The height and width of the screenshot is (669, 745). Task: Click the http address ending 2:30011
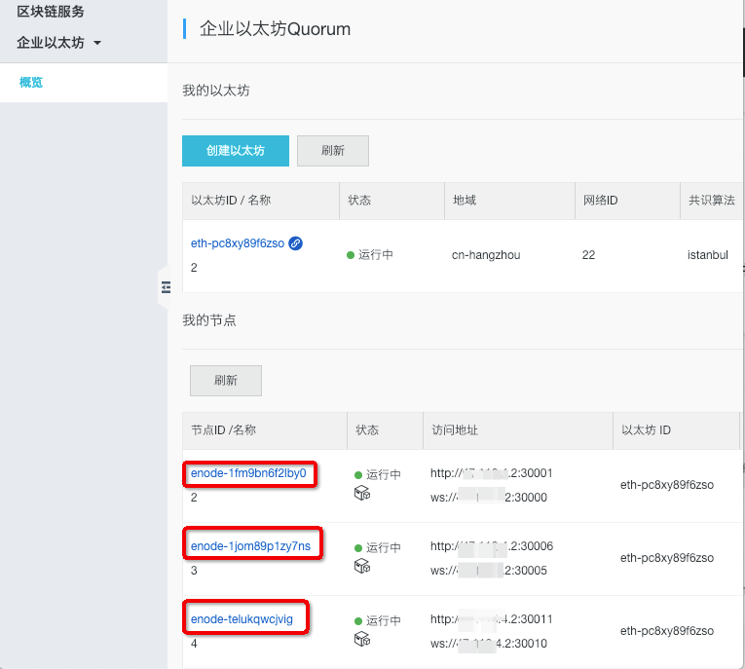pos(491,619)
